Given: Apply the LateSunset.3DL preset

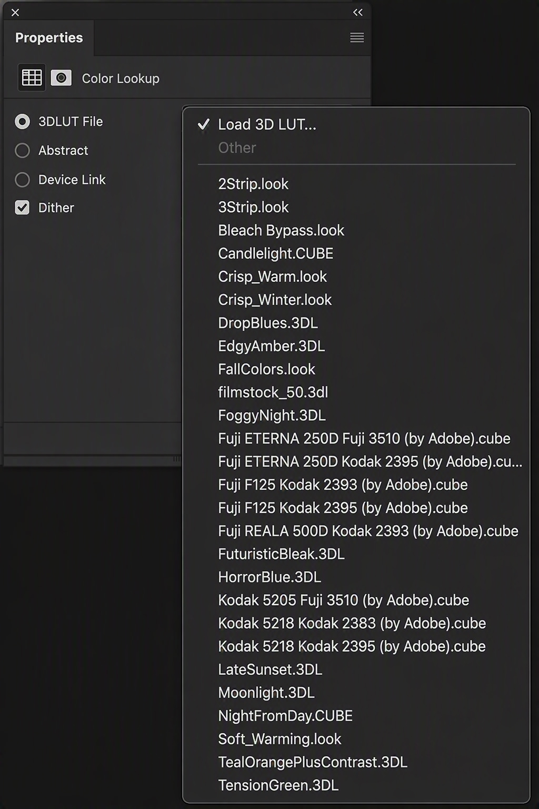Looking at the screenshot, I should (356, 670).
